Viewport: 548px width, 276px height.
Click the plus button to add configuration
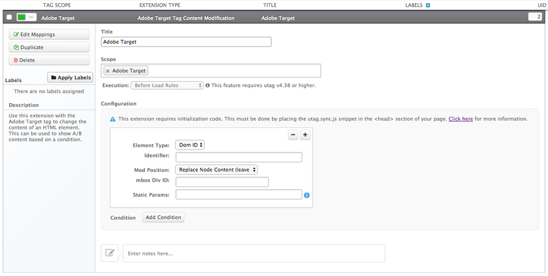click(x=305, y=135)
